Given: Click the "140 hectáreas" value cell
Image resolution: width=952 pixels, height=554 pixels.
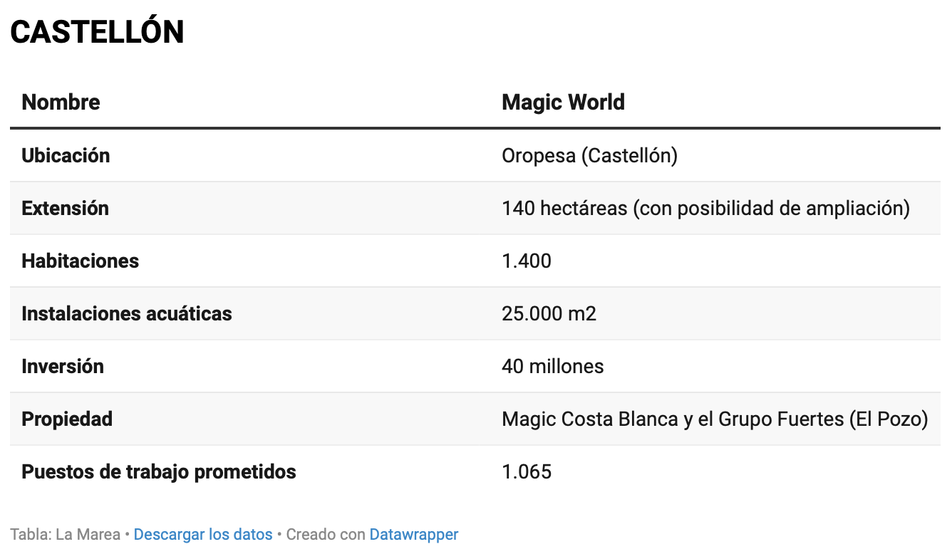Looking at the screenshot, I should 705,208.
